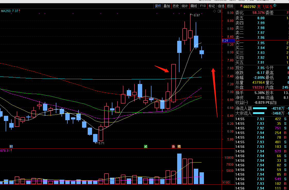
Task: Open the 历史 history tab
Action: (176, 6)
